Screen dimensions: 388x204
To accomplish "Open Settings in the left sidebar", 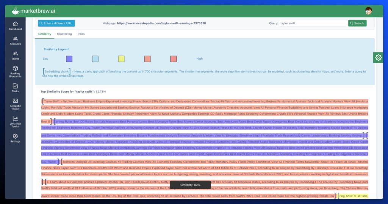I will tap(15, 138).
